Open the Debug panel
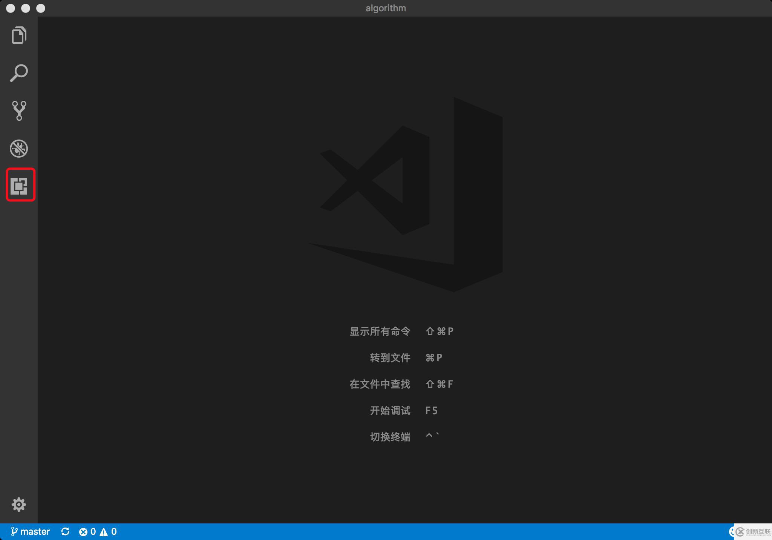Viewport: 772px width, 540px height. [19, 148]
